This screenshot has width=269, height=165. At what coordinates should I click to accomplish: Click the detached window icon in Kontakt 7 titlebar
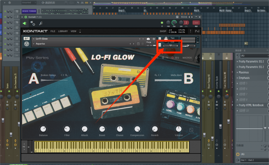[x=177, y=17]
